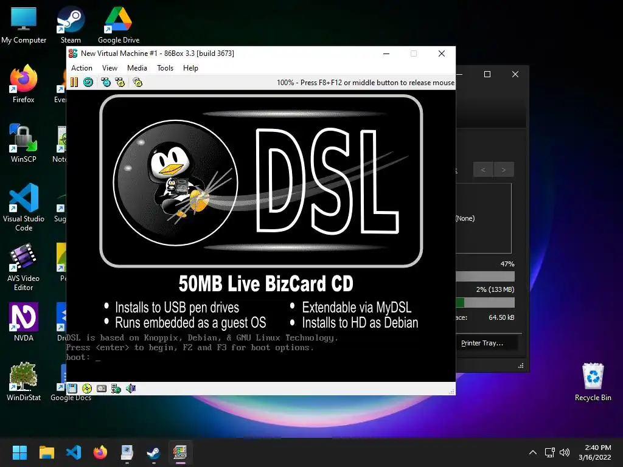Click the volume speaker tray icon

(x=564, y=452)
